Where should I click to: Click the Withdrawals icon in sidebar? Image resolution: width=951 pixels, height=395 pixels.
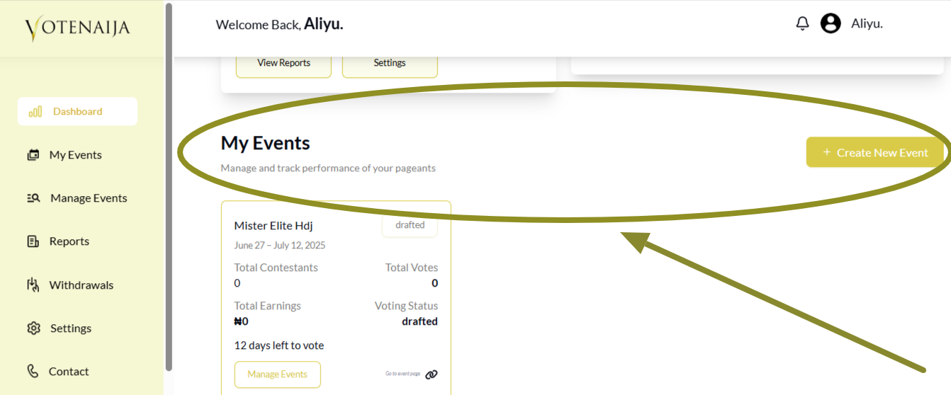pyautogui.click(x=33, y=285)
